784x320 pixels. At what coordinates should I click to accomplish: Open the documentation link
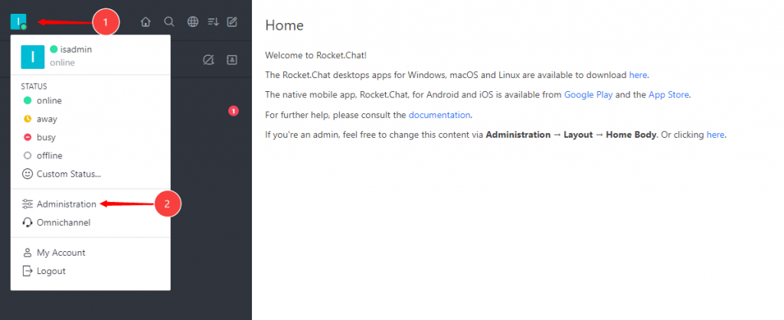coord(439,115)
